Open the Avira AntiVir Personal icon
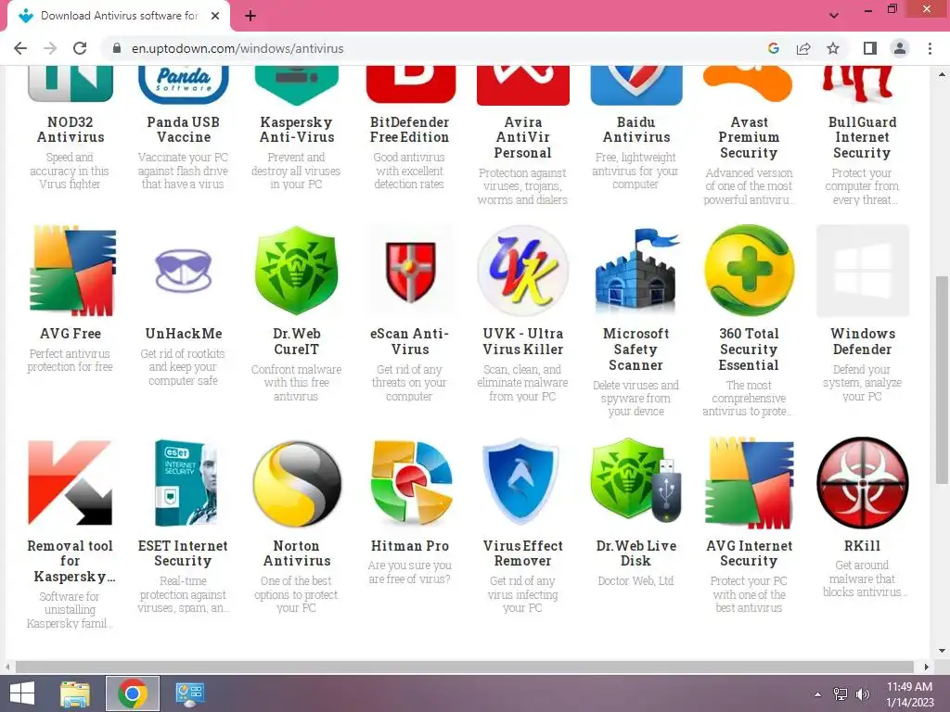 tap(523, 84)
